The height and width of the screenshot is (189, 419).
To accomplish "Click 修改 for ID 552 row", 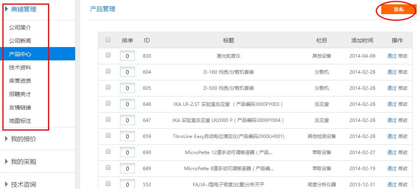I will [x=403, y=184].
